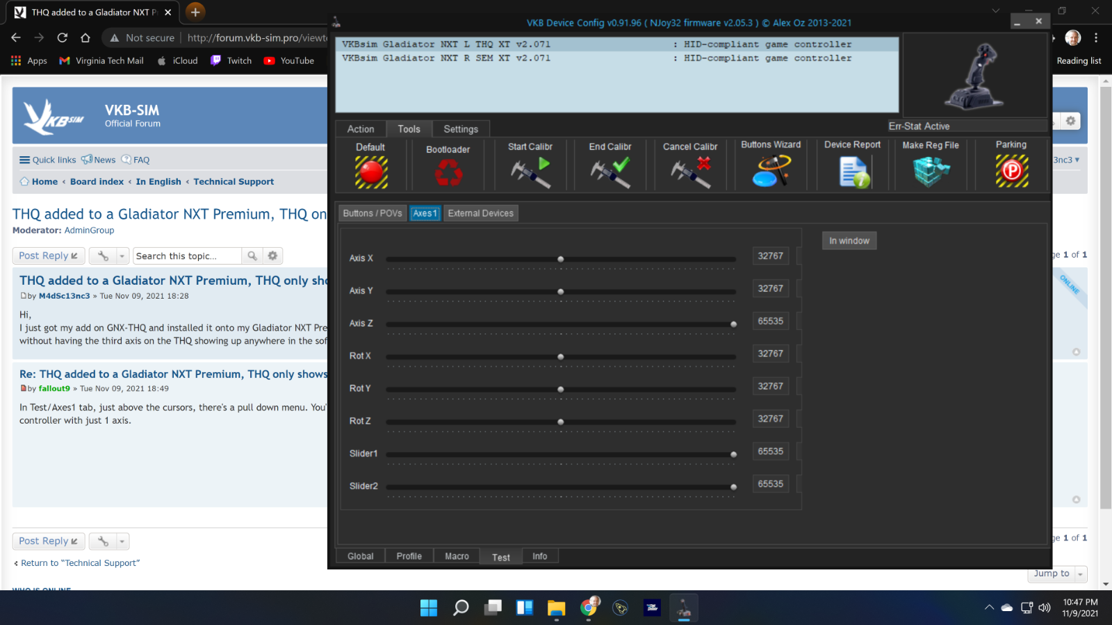Switch to the Tools tab

coord(409,129)
